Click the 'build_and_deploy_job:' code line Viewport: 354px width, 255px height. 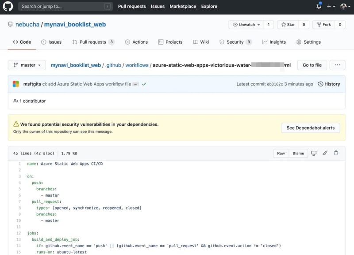pos(56,240)
